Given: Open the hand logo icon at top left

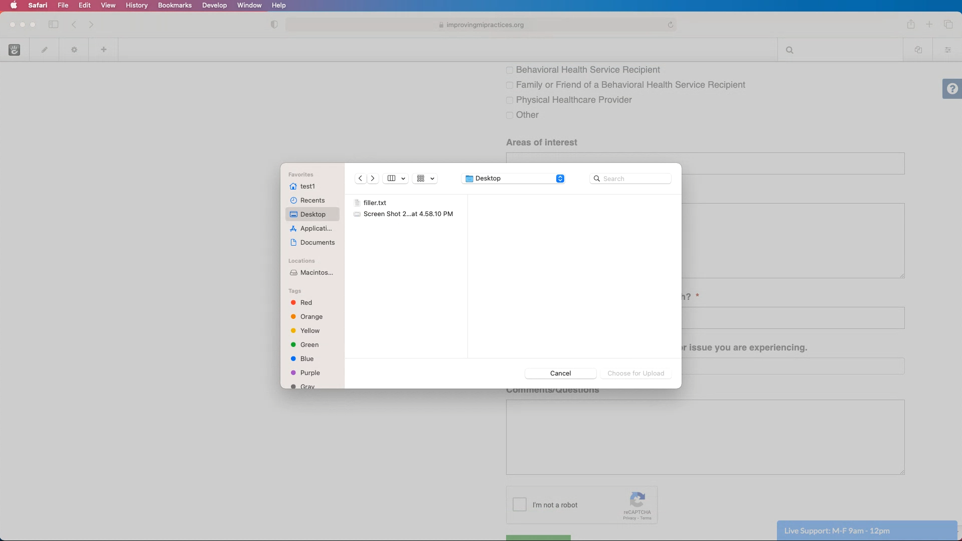Looking at the screenshot, I should (15, 49).
